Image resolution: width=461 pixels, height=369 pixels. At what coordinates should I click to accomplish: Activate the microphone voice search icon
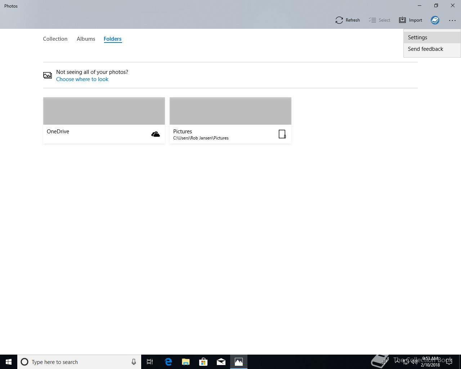pos(134,362)
